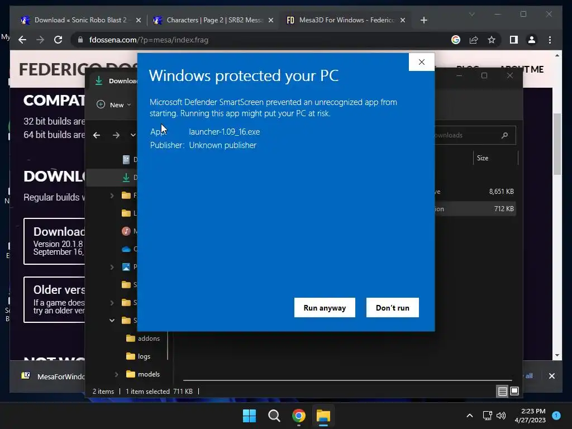Switch to Characters Page 2 SRB2 tab
The height and width of the screenshot is (429, 572).
tap(213, 20)
